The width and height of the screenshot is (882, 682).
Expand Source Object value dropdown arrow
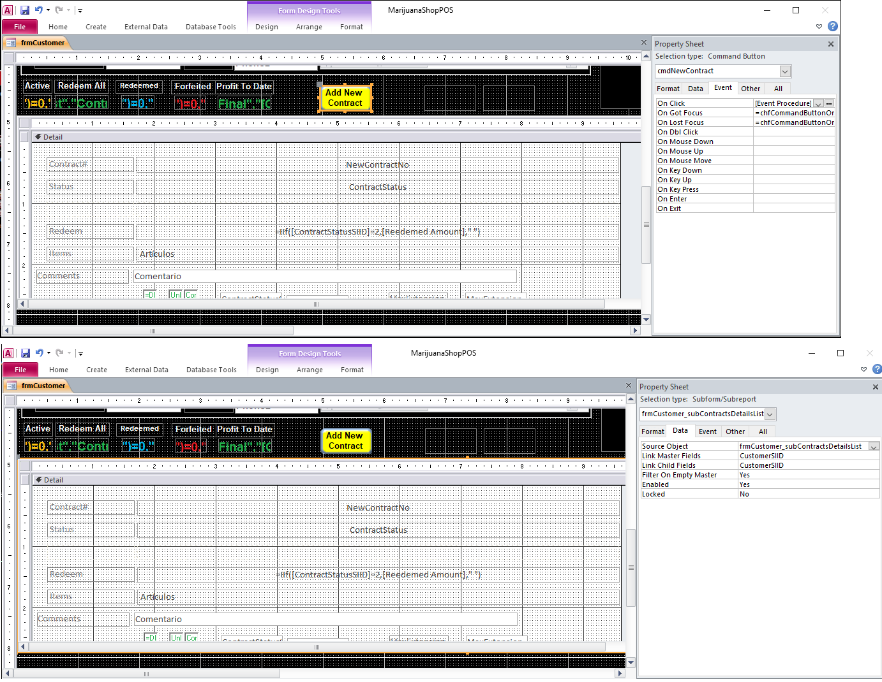pos(874,446)
